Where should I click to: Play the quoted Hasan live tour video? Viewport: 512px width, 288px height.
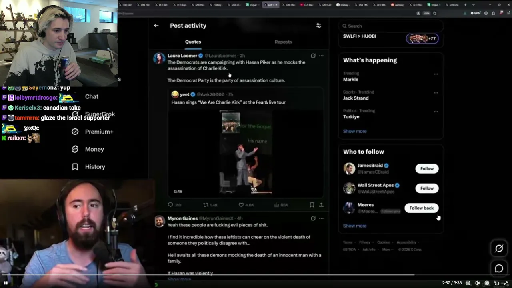pyautogui.click(x=246, y=152)
